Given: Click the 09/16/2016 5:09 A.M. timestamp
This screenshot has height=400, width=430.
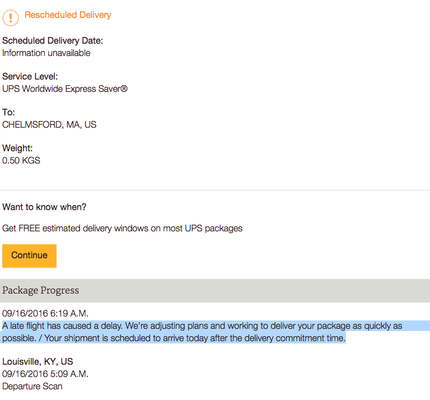Looking at the screenshot, I should tap(45, 374).
